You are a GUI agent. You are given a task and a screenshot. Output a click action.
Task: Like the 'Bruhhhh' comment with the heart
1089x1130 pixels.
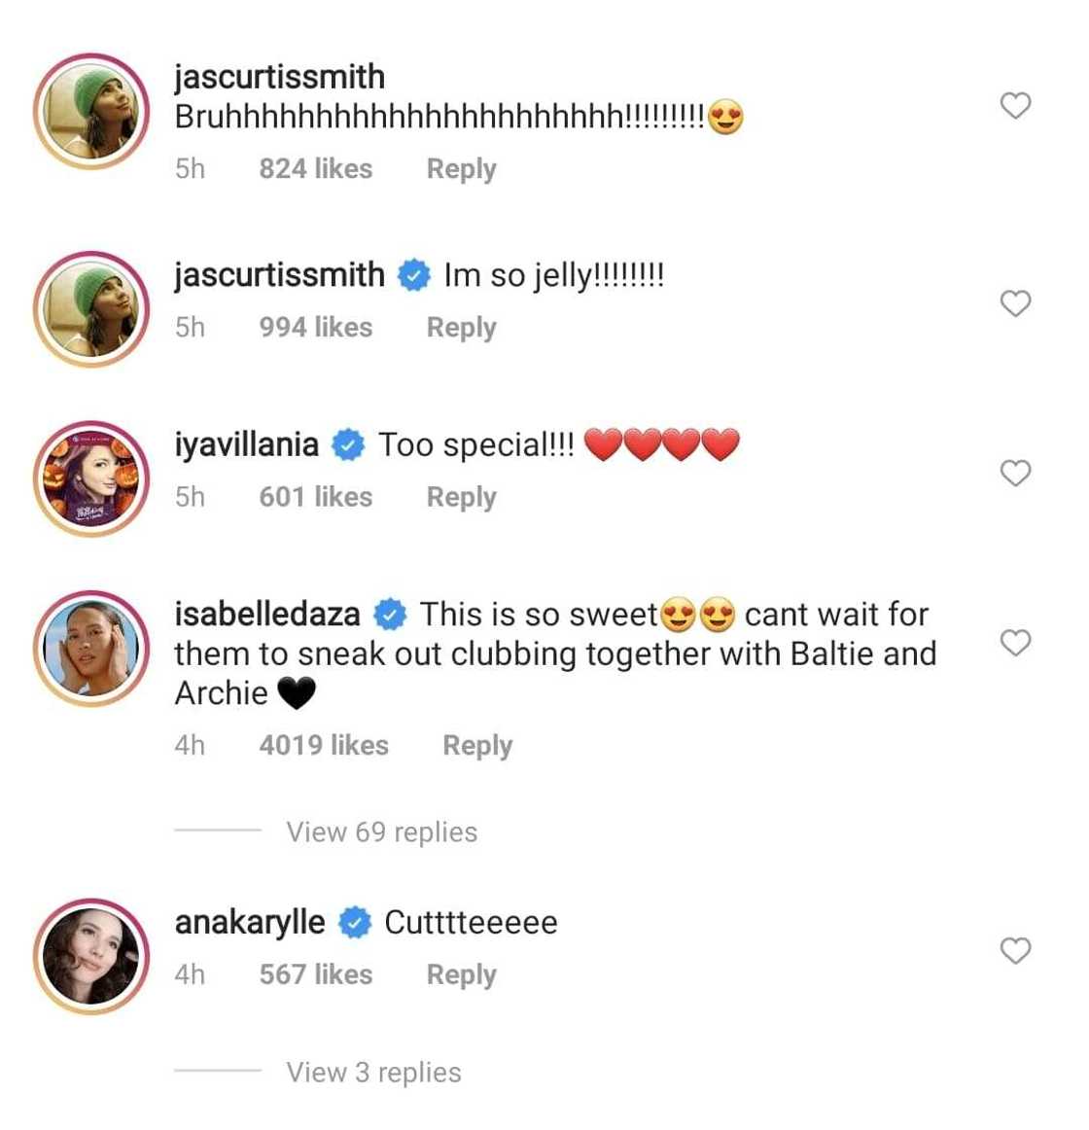(x=1015, y=105)
